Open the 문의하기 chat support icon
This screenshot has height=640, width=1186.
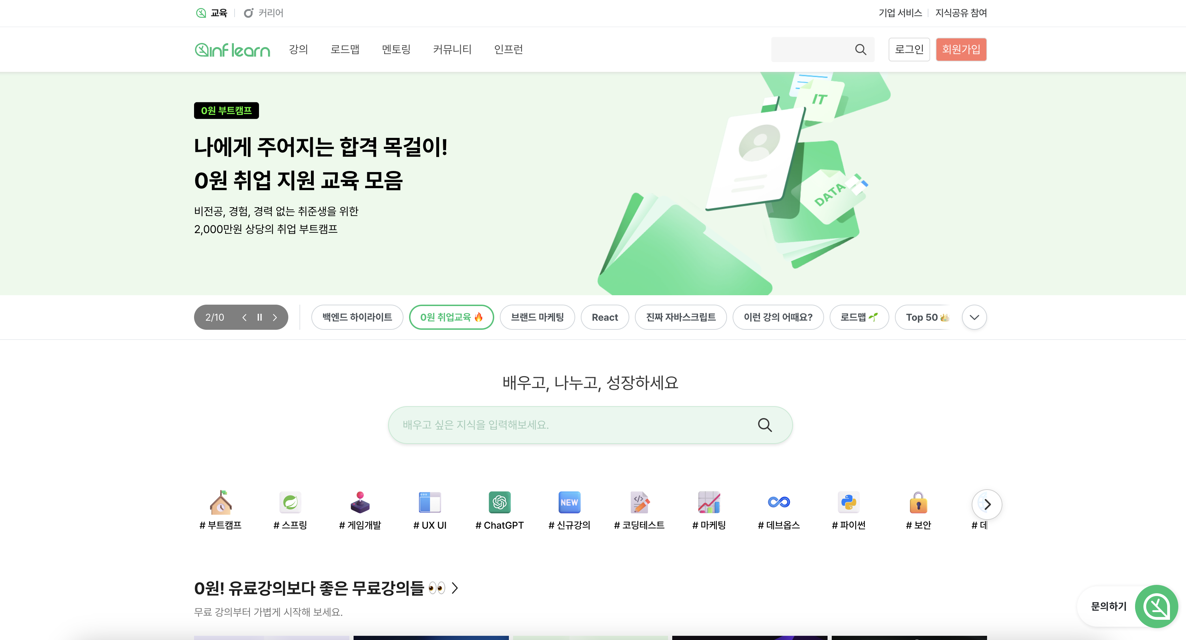pos(1156,606)
